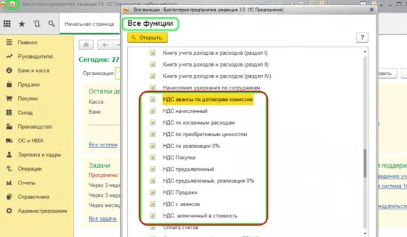
Task: Select Начисления удержания по сотрудникам
Action: (211, 88)
